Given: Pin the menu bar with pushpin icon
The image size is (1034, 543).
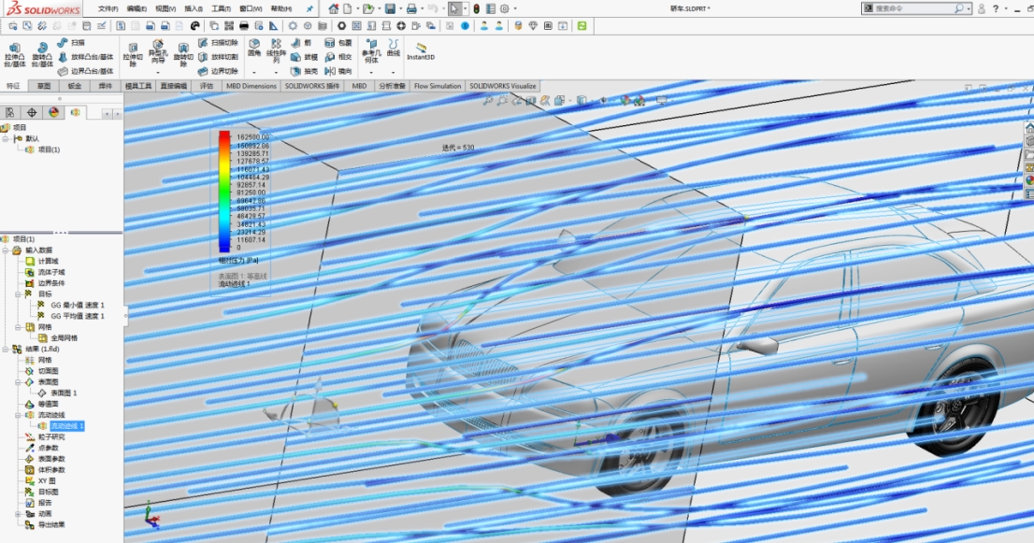Looking at the screenshot, I should (x=309, y=8).
